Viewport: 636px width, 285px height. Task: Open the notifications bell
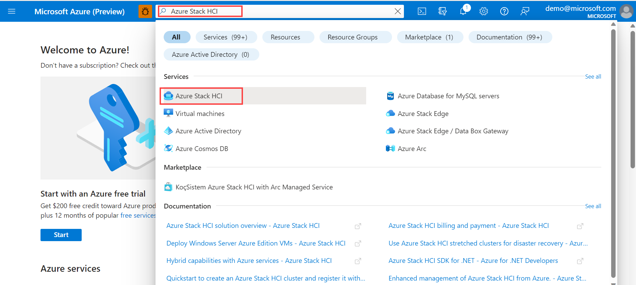[x=463, y=11]
